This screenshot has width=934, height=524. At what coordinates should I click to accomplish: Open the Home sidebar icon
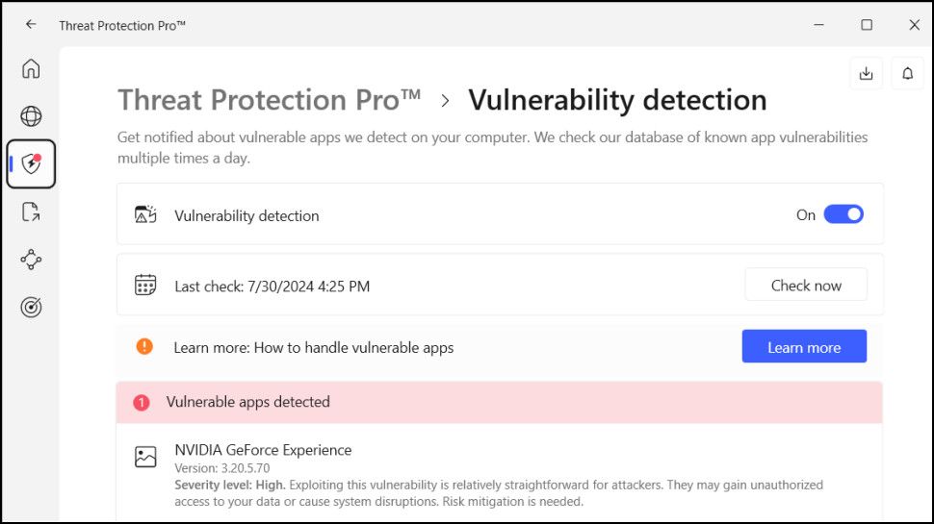[x=31, y=69]
